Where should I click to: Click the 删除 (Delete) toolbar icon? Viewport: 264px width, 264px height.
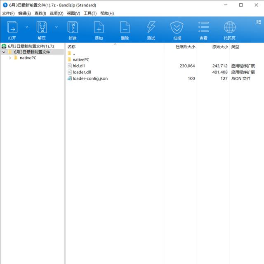click(x=125, y=28)
